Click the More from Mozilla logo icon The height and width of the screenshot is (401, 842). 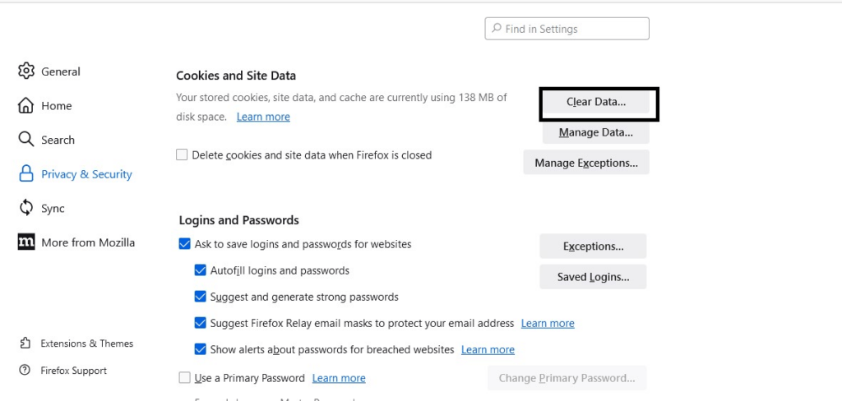click(x=25, y=242)
